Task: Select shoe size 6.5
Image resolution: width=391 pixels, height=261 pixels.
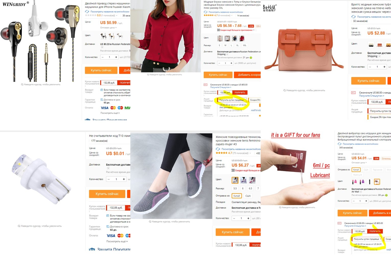Action: [250, 188]
